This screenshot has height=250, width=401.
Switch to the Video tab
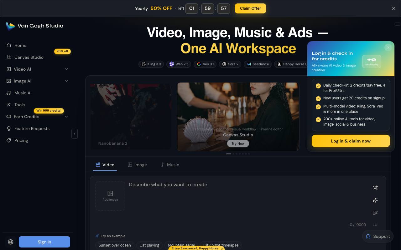pos(105,165)
